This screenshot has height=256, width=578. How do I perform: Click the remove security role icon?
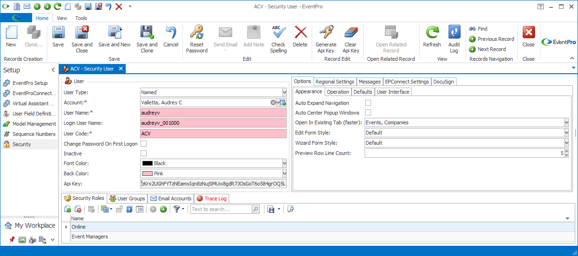(78, 209)
